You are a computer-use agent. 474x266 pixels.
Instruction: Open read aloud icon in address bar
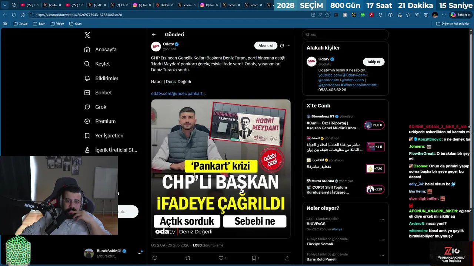pos(320,15)
